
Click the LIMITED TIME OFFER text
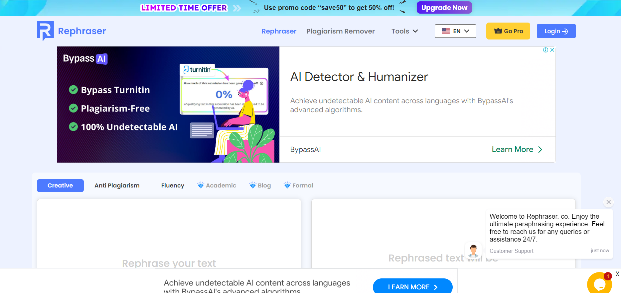click(x=184, y=8)
